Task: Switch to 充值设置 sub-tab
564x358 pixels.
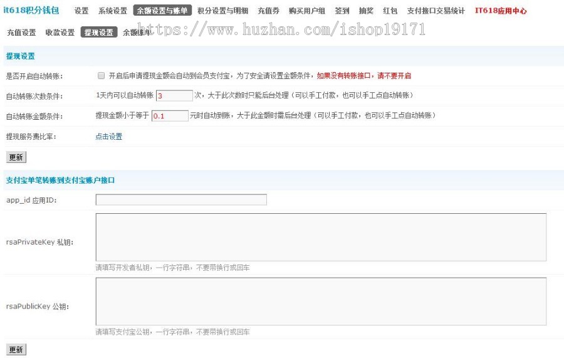Action: click(21, 33)
